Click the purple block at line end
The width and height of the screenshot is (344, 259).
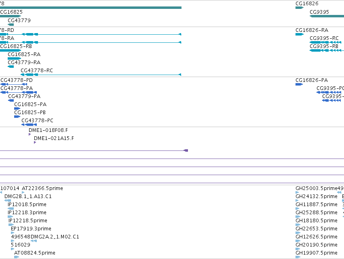click(186, 150)
